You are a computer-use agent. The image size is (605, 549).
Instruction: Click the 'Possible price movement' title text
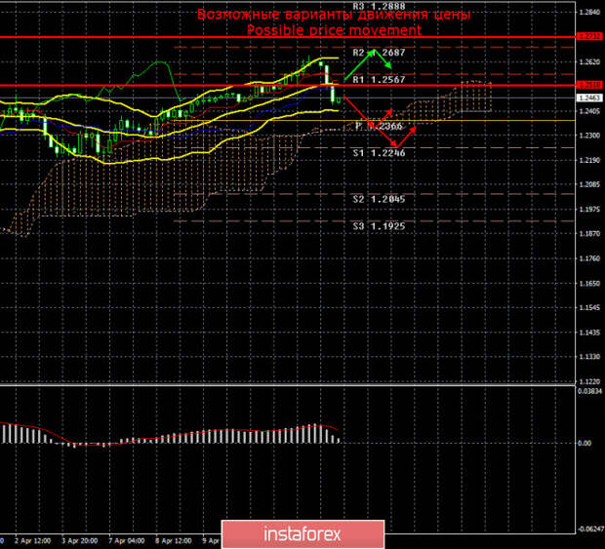tap(334, 30)
